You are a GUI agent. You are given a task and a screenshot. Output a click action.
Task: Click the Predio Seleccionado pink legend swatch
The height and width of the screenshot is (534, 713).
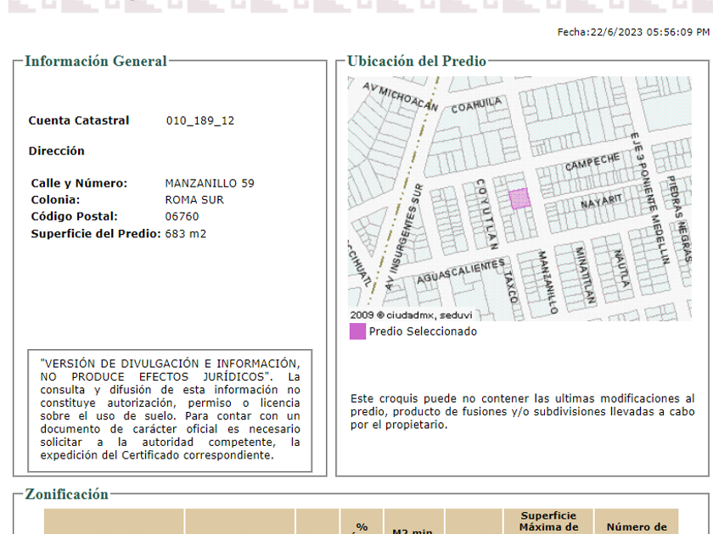click(357, 331)
